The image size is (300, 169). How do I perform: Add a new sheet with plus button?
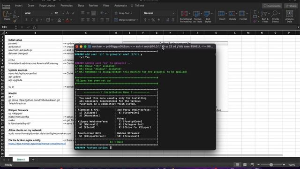pyautogui.click(x=33, y=160)
